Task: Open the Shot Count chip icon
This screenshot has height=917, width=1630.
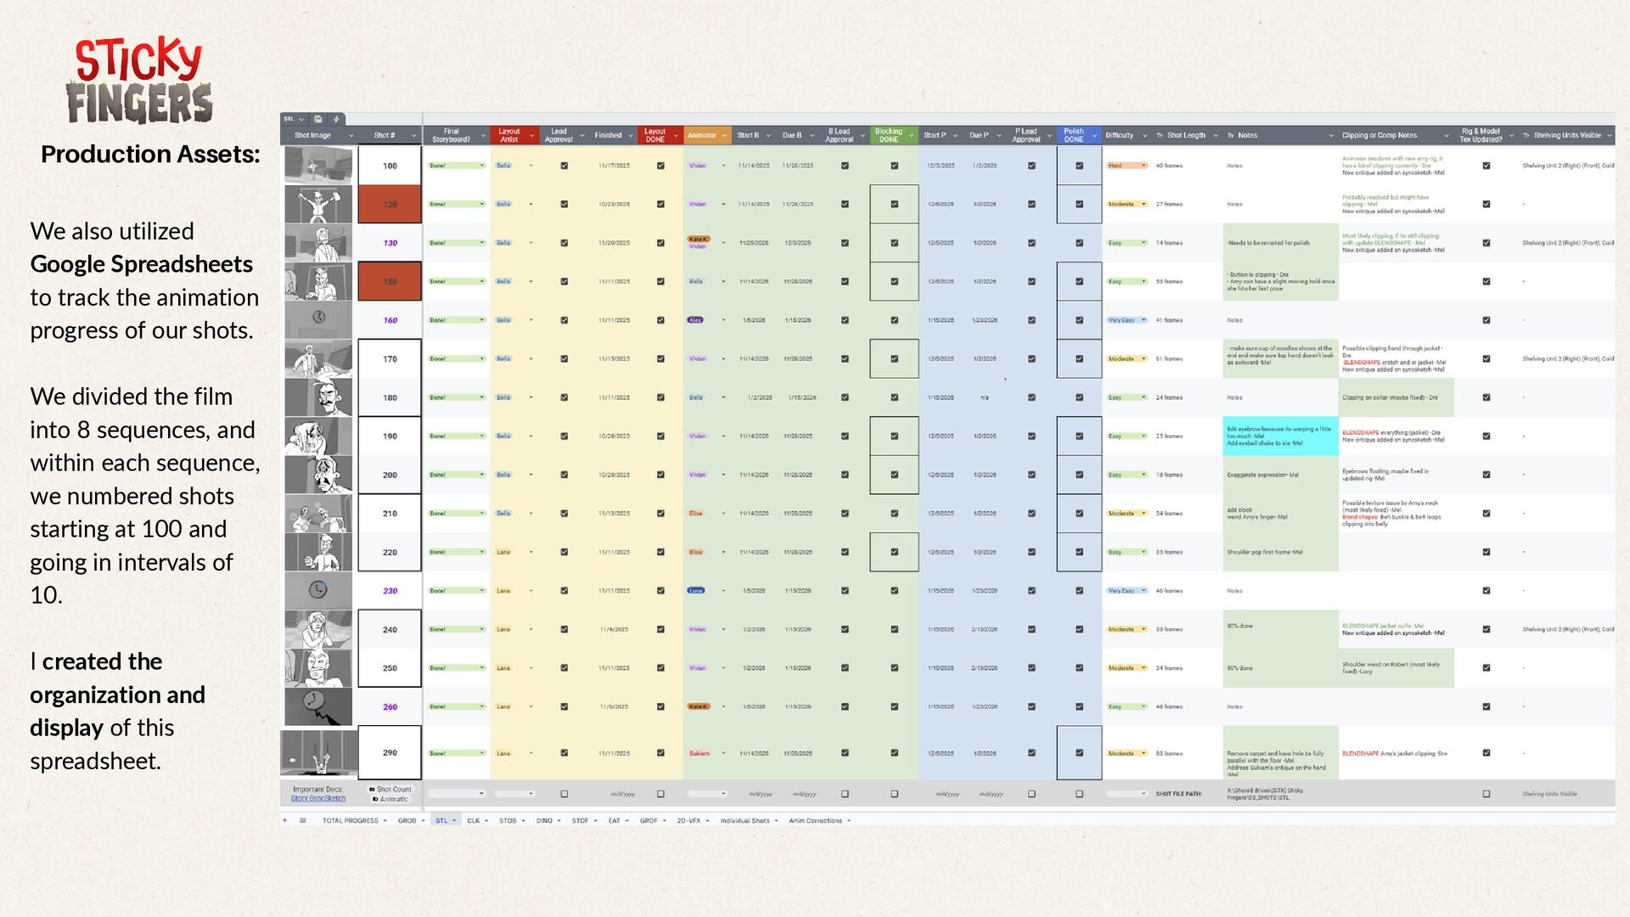Action: [372, 790]
